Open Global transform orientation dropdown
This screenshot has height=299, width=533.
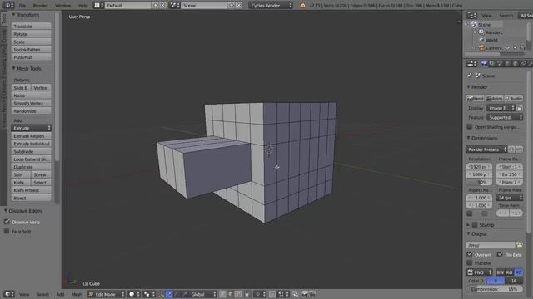(203, 294)
